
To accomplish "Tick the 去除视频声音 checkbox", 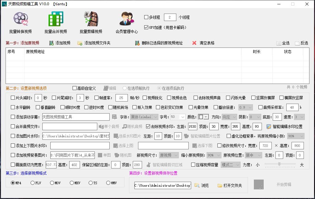I will tap(196, 98).
